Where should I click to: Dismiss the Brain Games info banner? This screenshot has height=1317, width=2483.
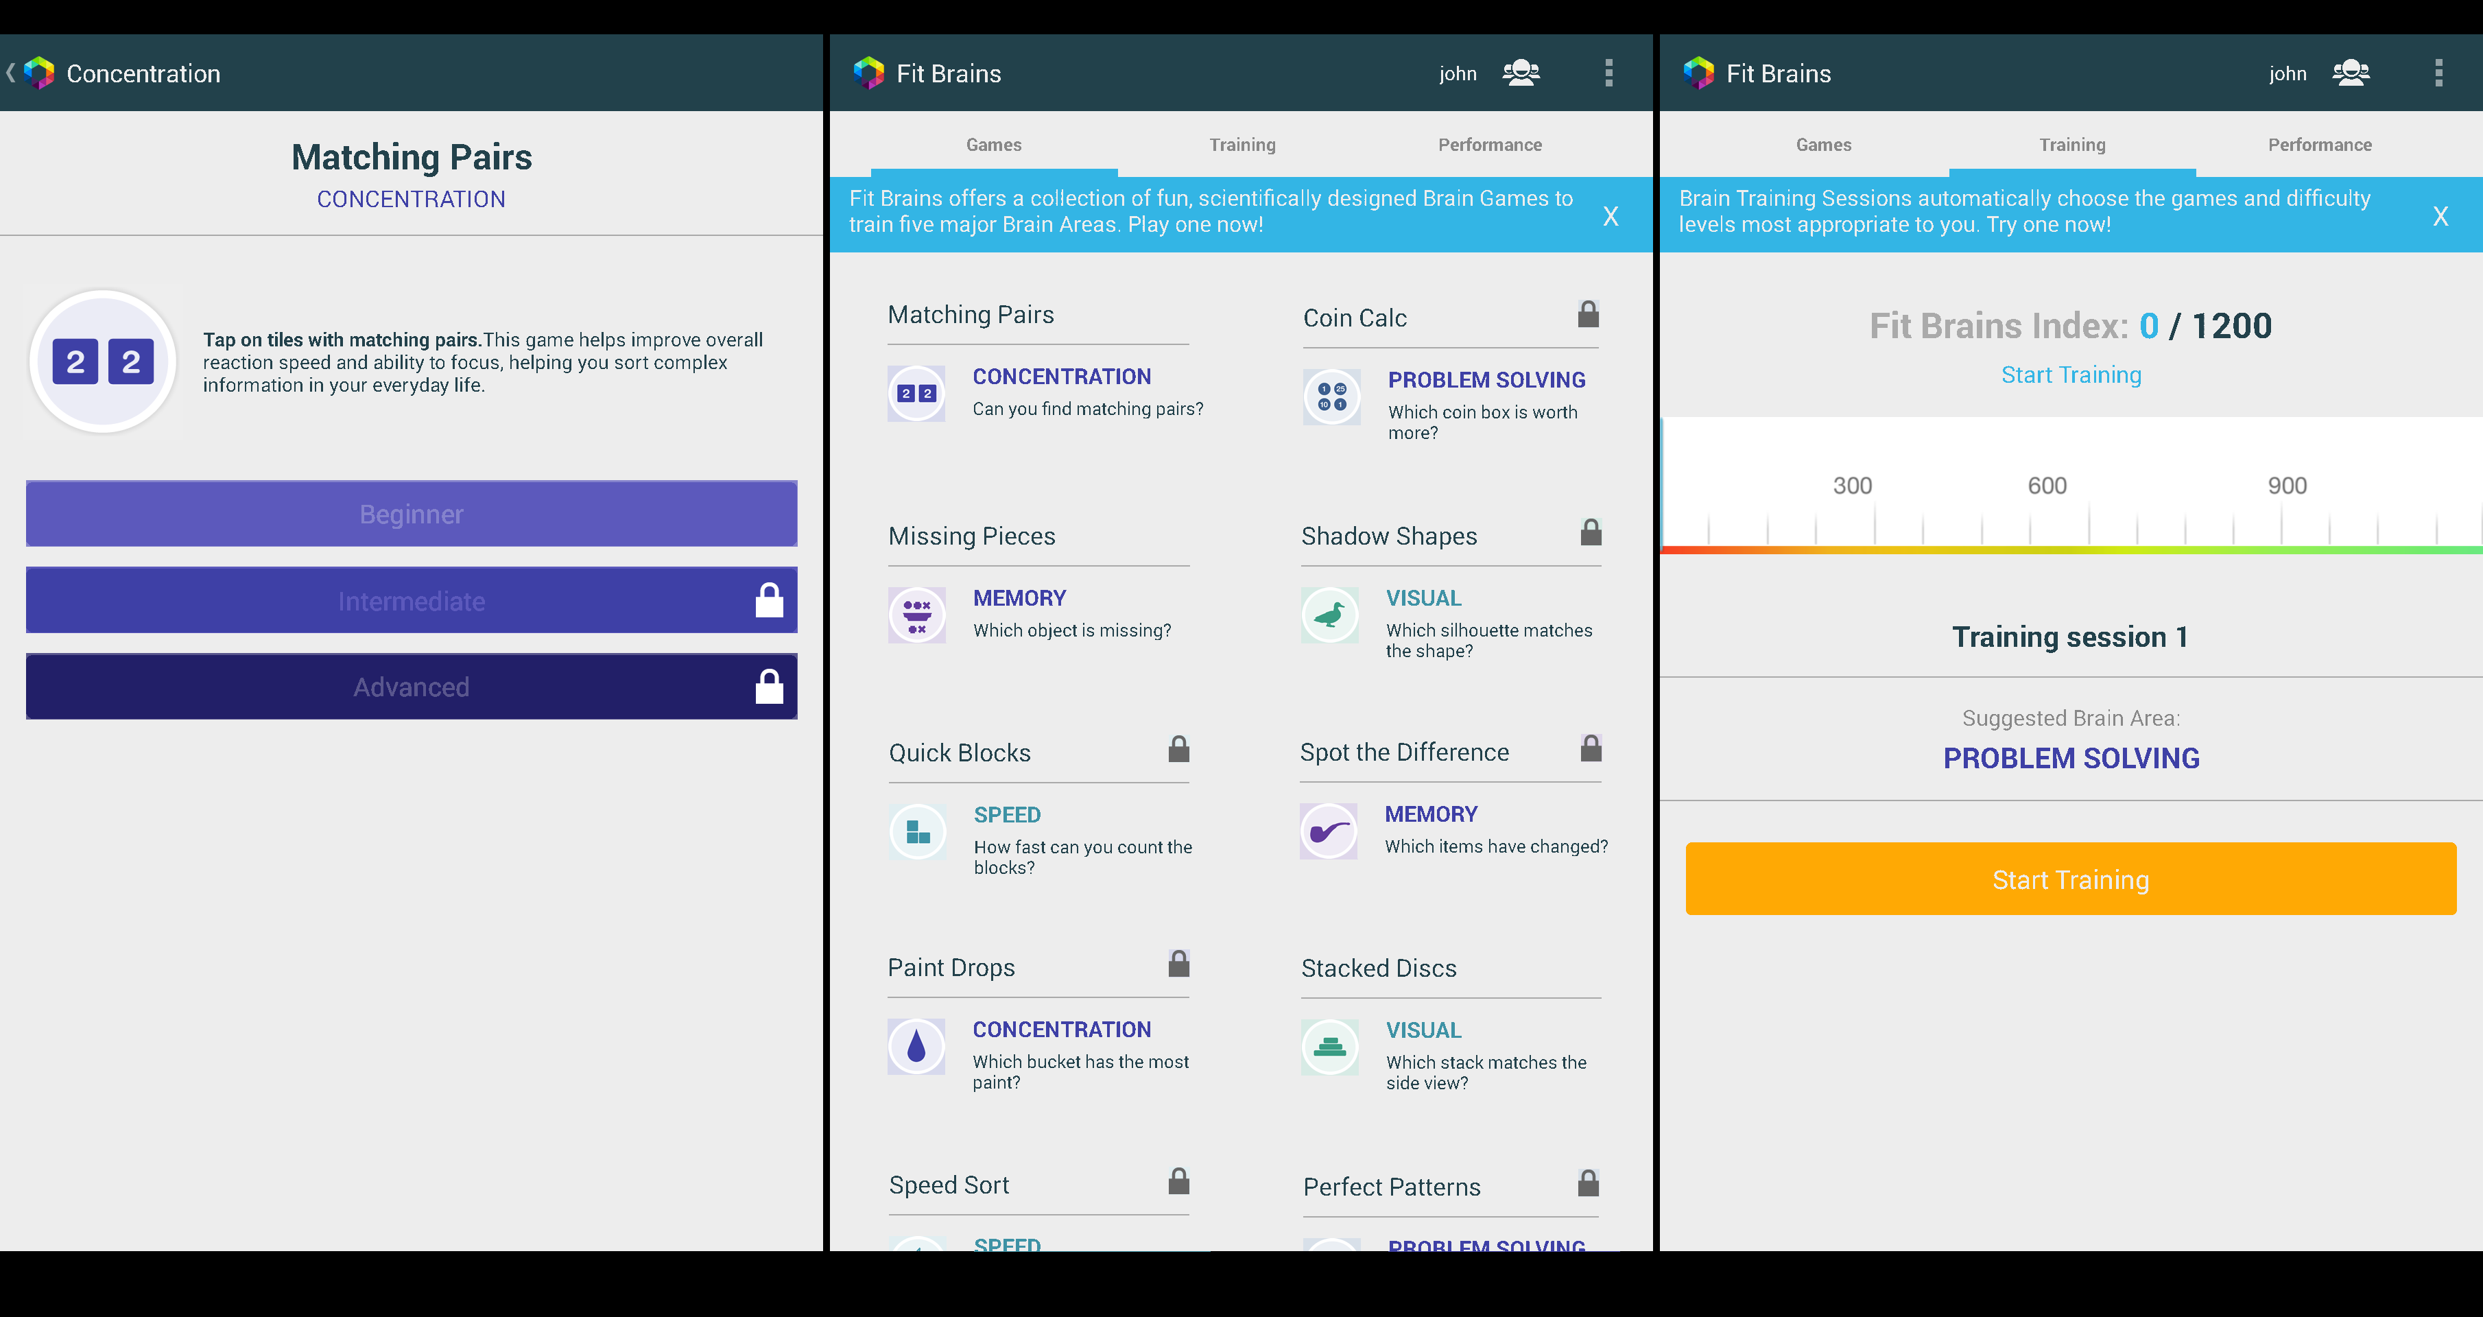point(1611,216)
